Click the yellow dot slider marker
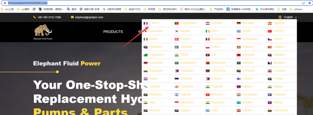Screen dimensions: 313x115 57,72
